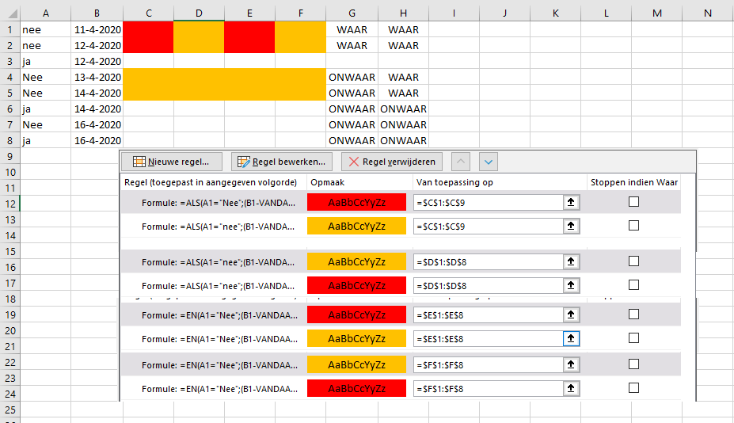Select red cell E1
The image size is (734, 423).
pyautogui.click(x=249, y=29)
